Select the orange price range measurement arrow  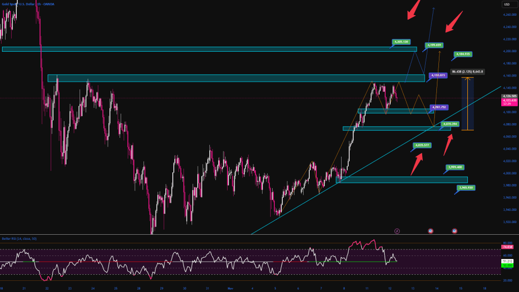(x=467, y=104)
